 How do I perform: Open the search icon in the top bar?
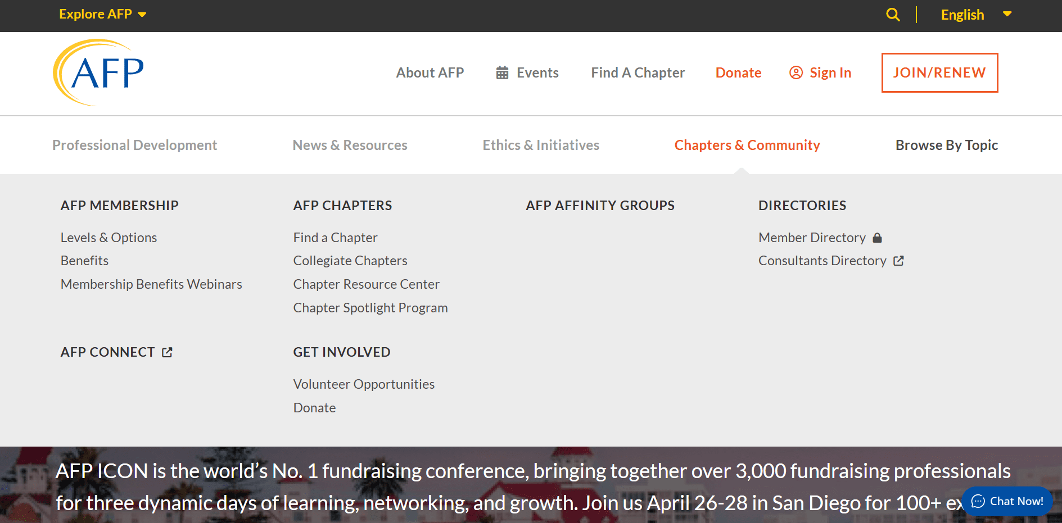coord(892,14)
